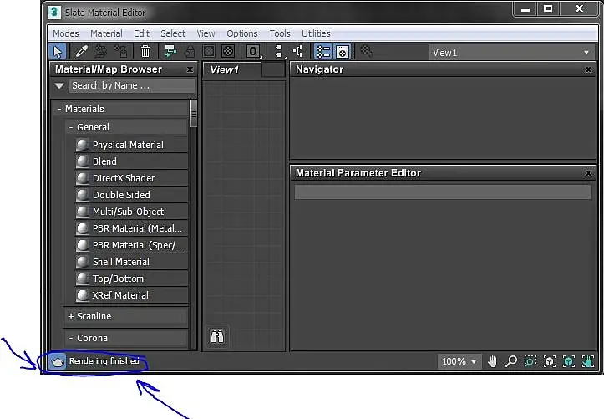The width and height of the screenshot is (604, 419).
Task: Click the Zoom Extents icon
Action: click(550, 361)
